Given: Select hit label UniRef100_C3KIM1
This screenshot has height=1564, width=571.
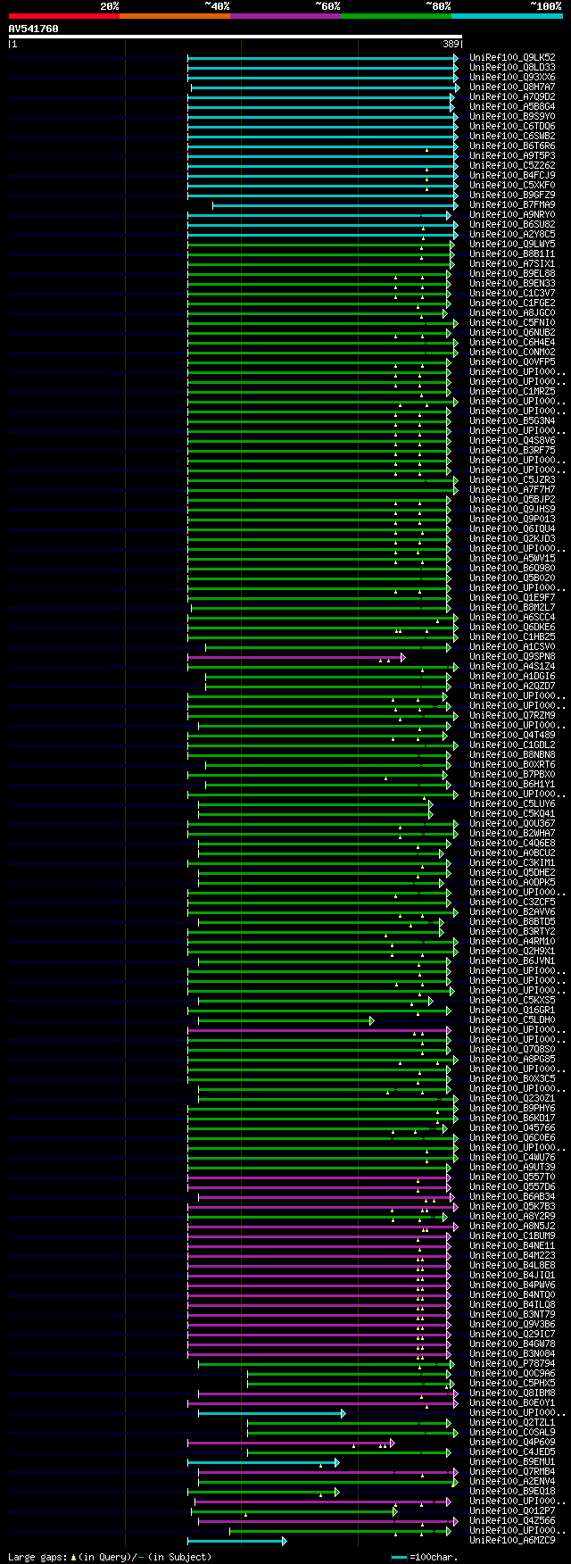Looking at the screenshot, I should 512,862.
